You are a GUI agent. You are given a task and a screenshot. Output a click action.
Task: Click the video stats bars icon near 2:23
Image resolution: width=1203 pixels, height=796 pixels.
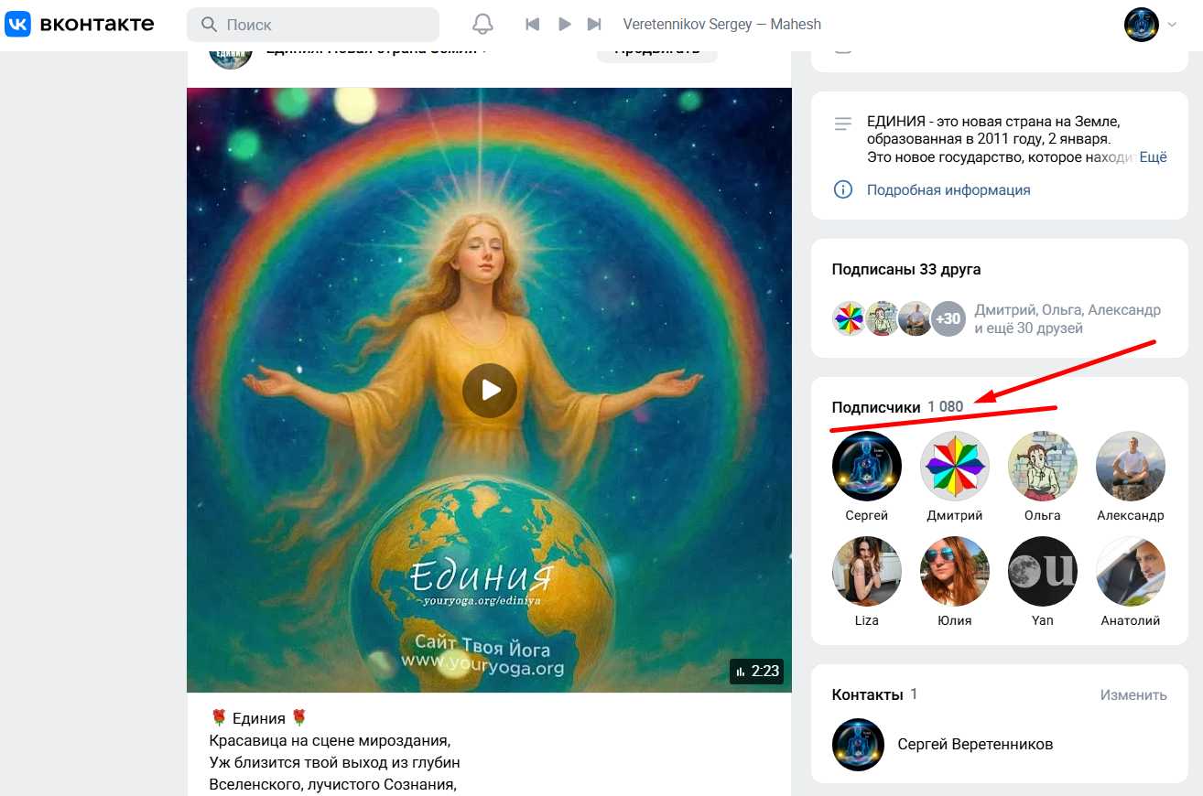coord(739,671)
